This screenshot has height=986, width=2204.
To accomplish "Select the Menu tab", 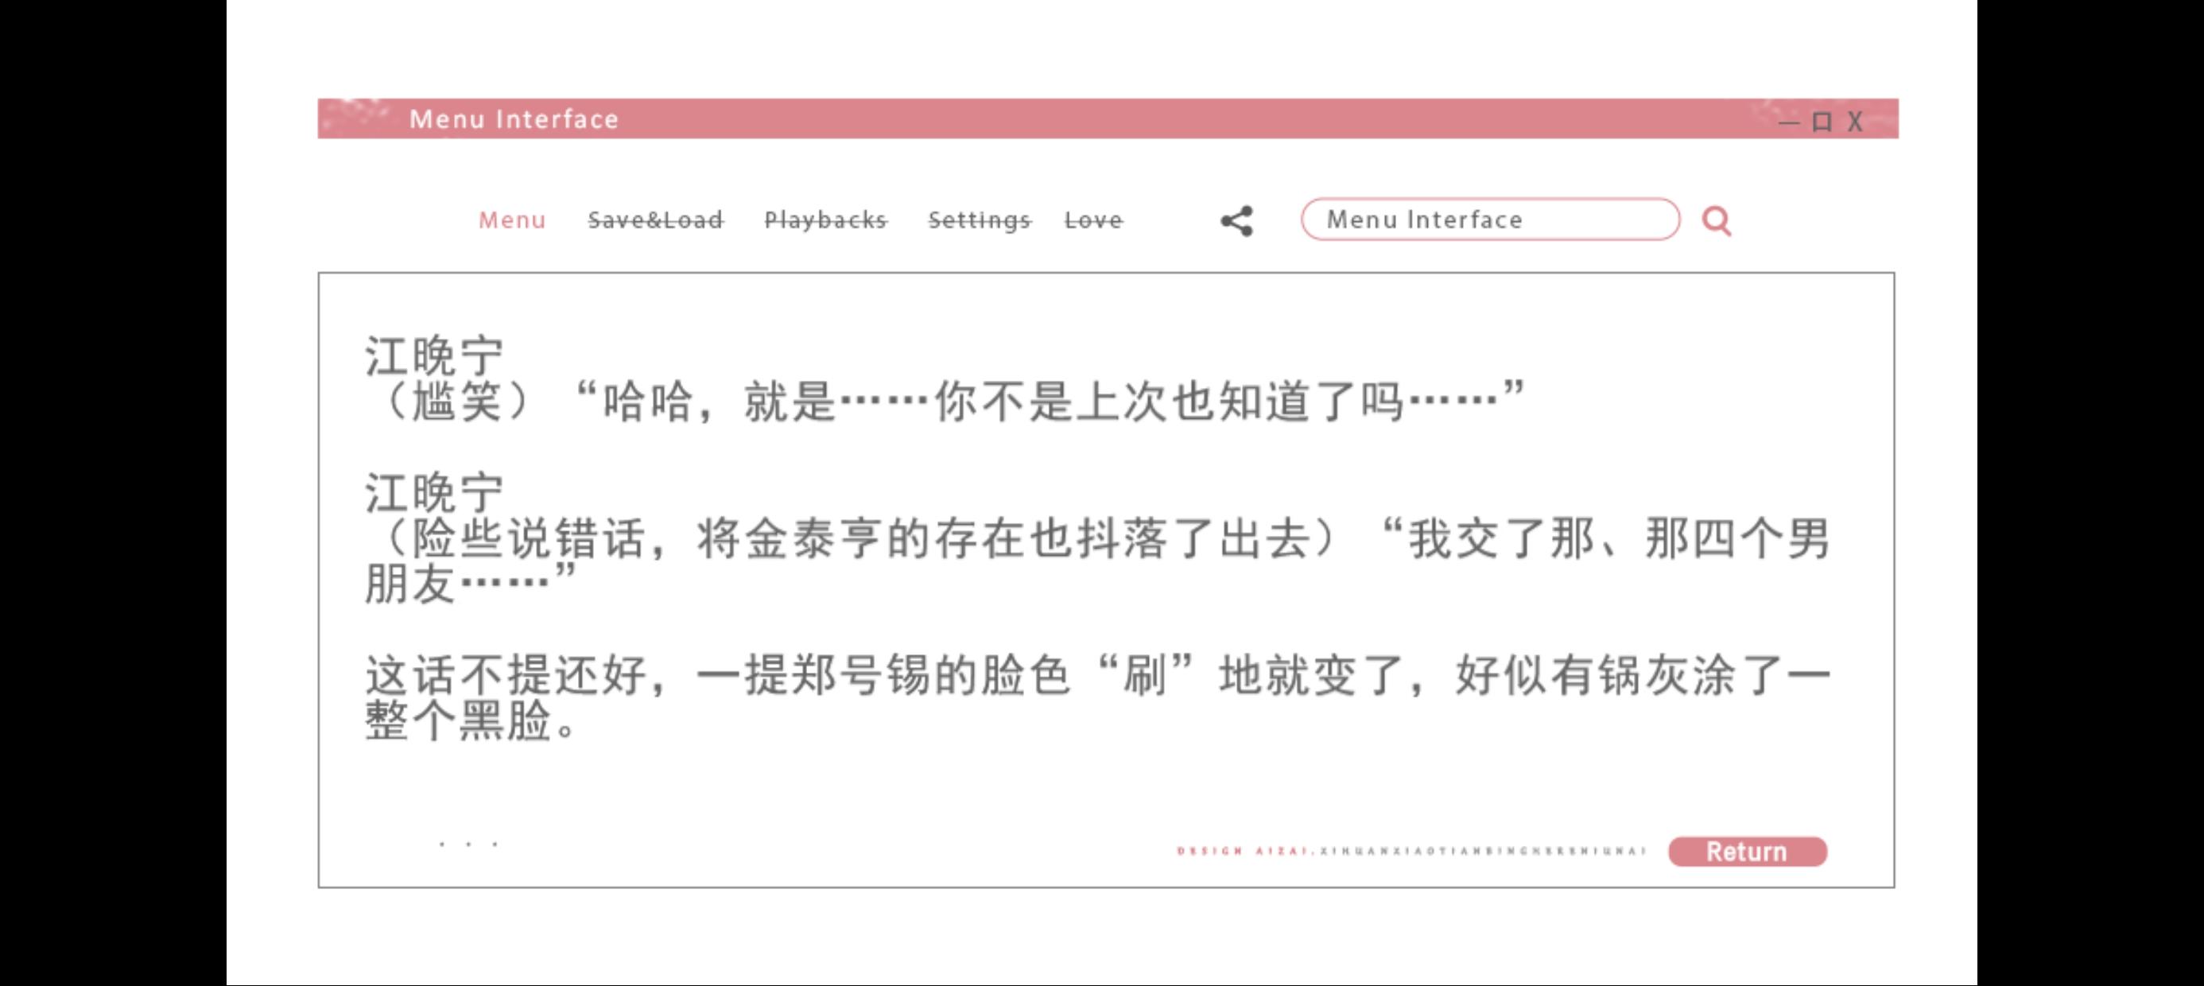I will [x=512, y=220].
